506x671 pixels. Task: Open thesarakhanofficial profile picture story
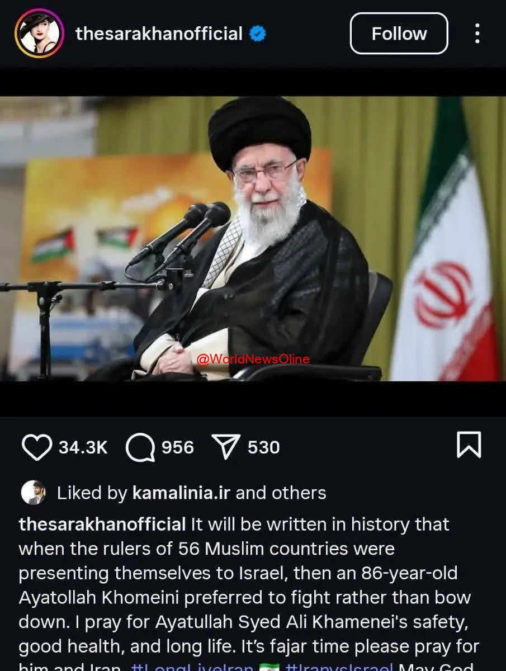pos(39,34)
